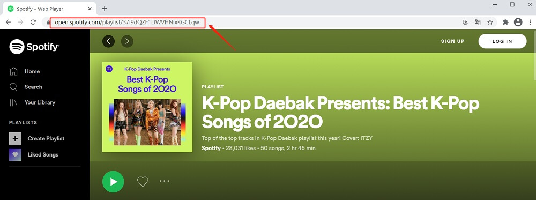Open Your Library in the sidebar
536x200 pixels.
[40, 102]
